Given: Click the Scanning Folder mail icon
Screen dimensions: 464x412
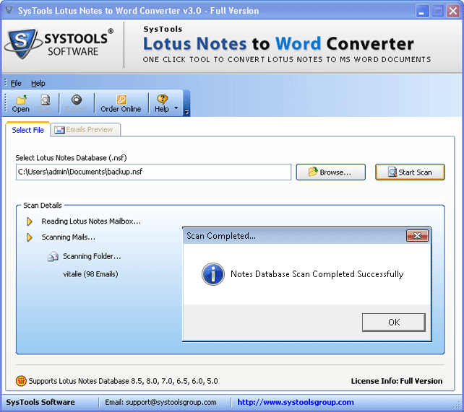Looking at the screenshot, I should 53,256.
